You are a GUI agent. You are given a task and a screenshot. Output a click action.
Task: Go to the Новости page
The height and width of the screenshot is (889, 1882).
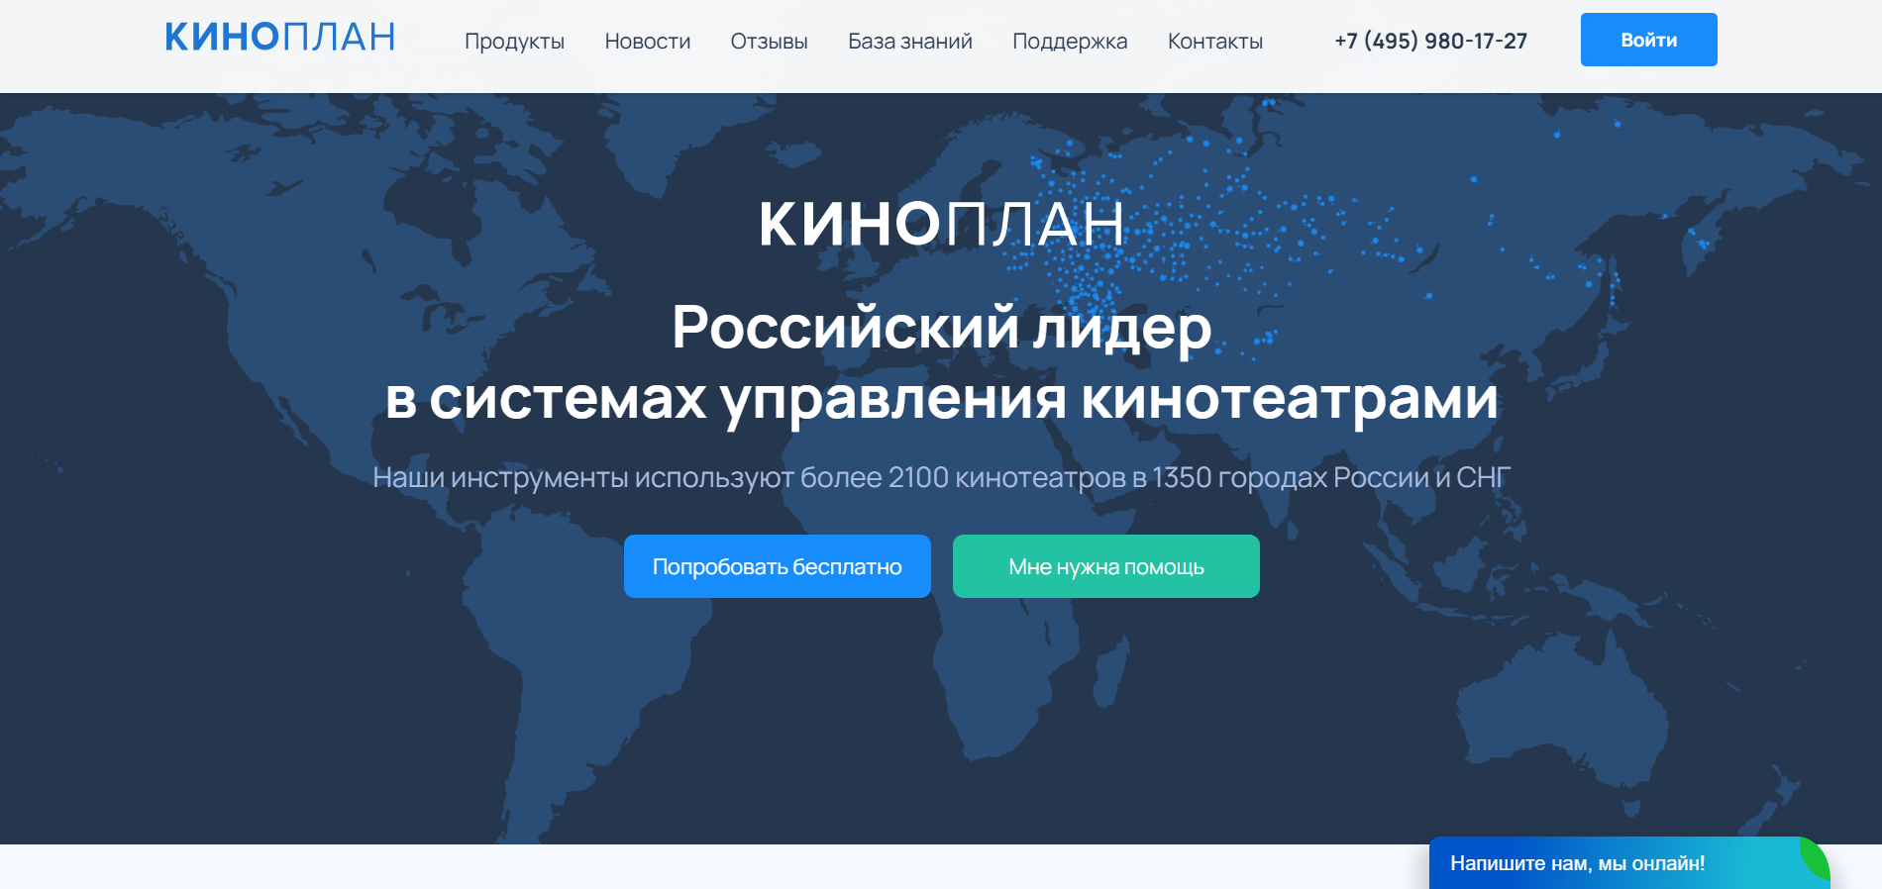click(x=648, y=42)
